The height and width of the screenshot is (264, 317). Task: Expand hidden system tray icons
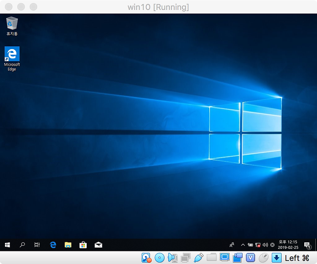pos(243,245)
